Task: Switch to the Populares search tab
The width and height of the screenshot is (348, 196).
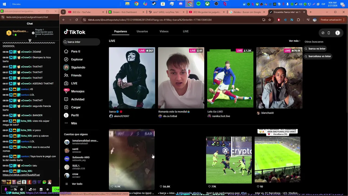Action: (x=120, y=31)
